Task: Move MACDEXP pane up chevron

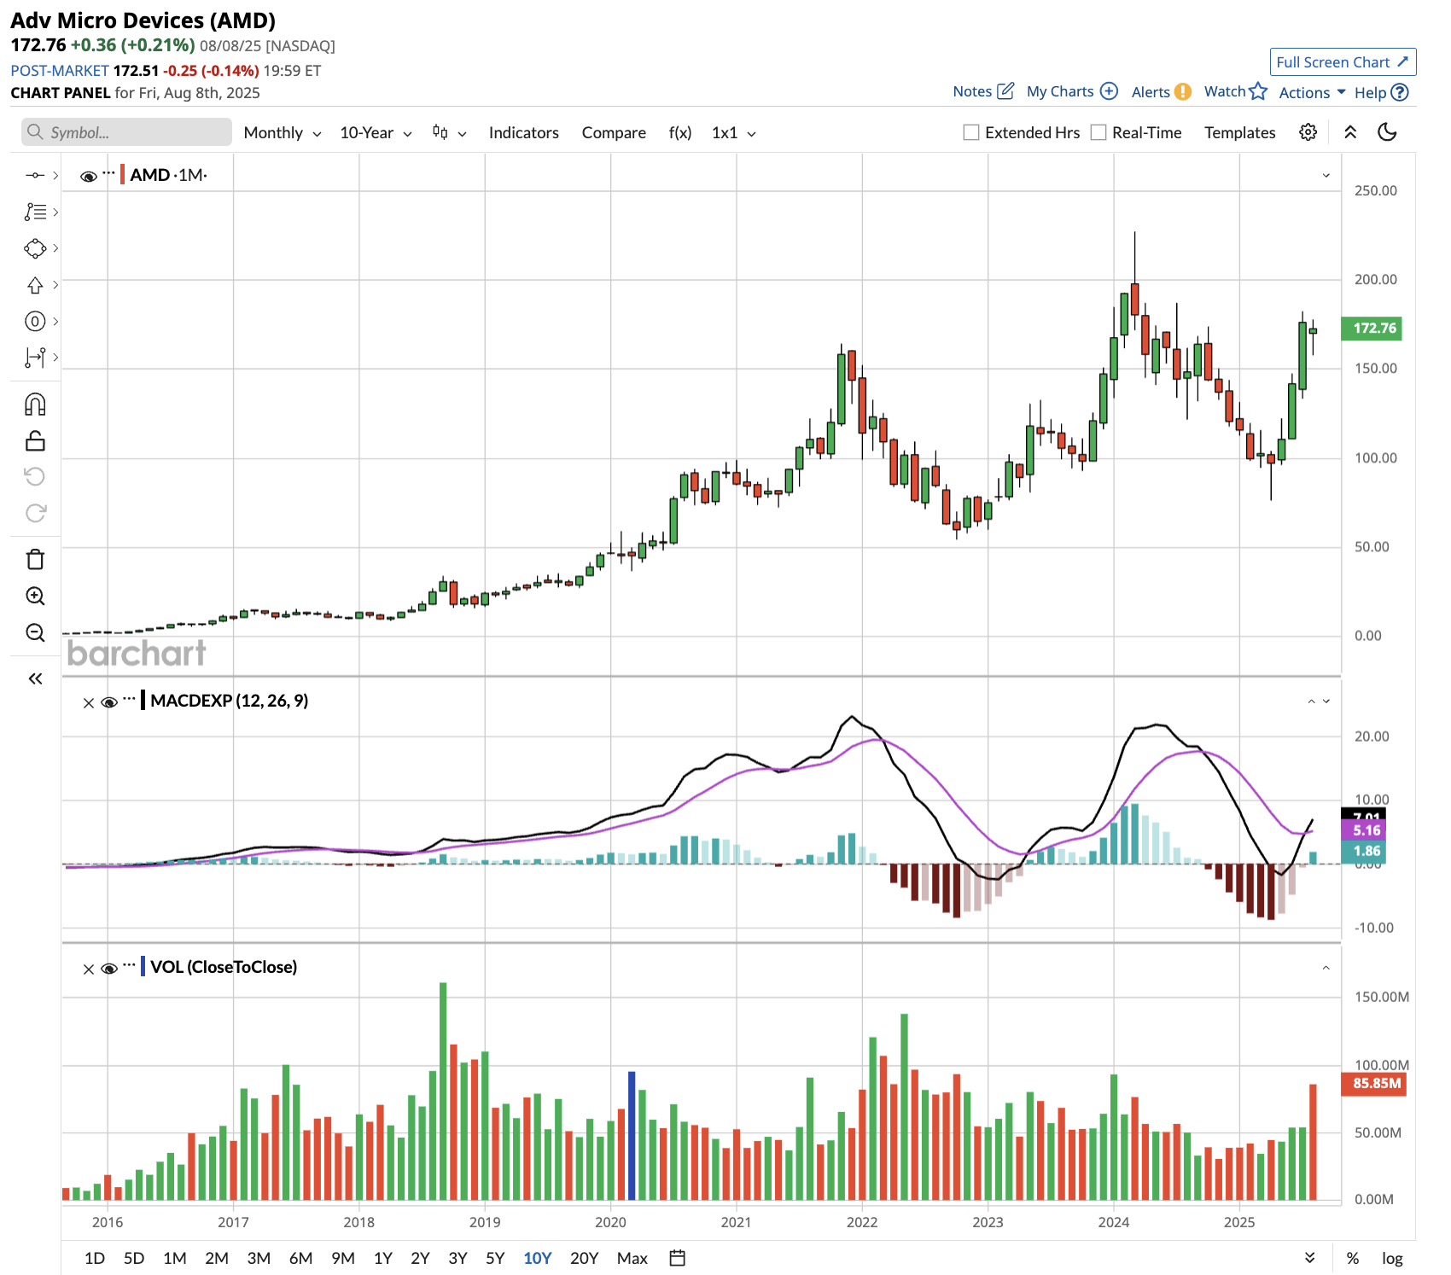Action: [x=1312, y=702]
